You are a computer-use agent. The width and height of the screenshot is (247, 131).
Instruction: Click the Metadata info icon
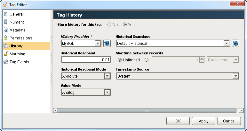[x=6, y=30]
